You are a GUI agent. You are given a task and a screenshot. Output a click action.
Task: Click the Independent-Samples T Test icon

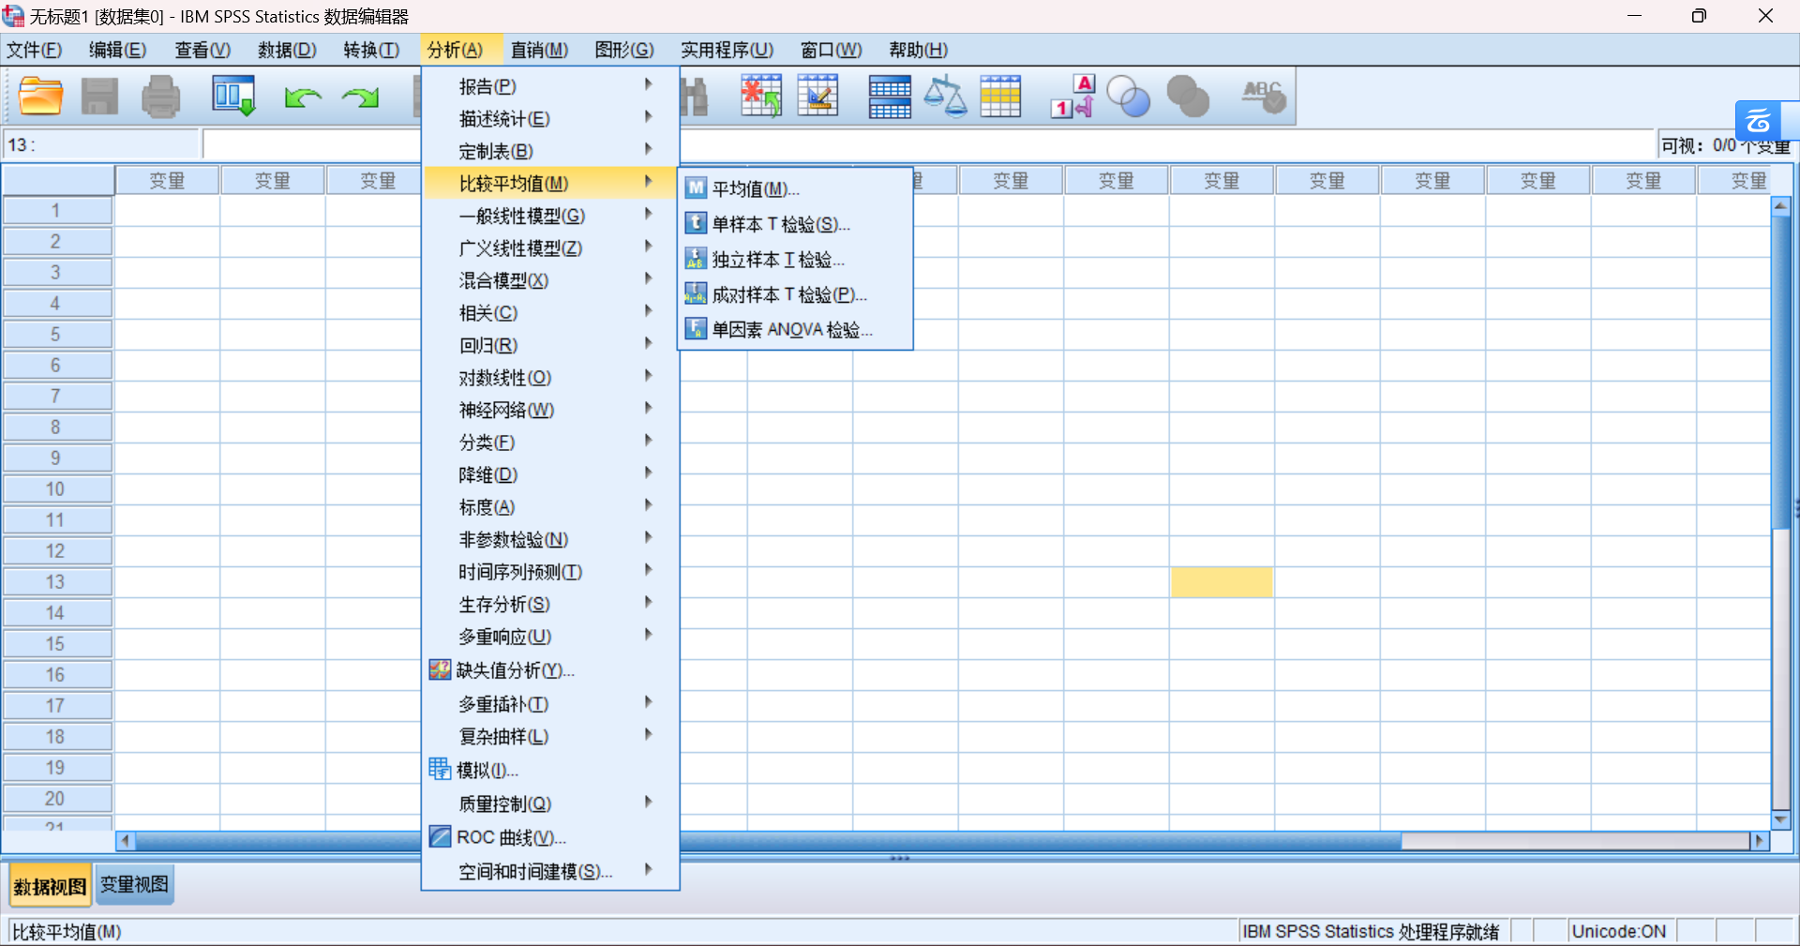[696, 258]
